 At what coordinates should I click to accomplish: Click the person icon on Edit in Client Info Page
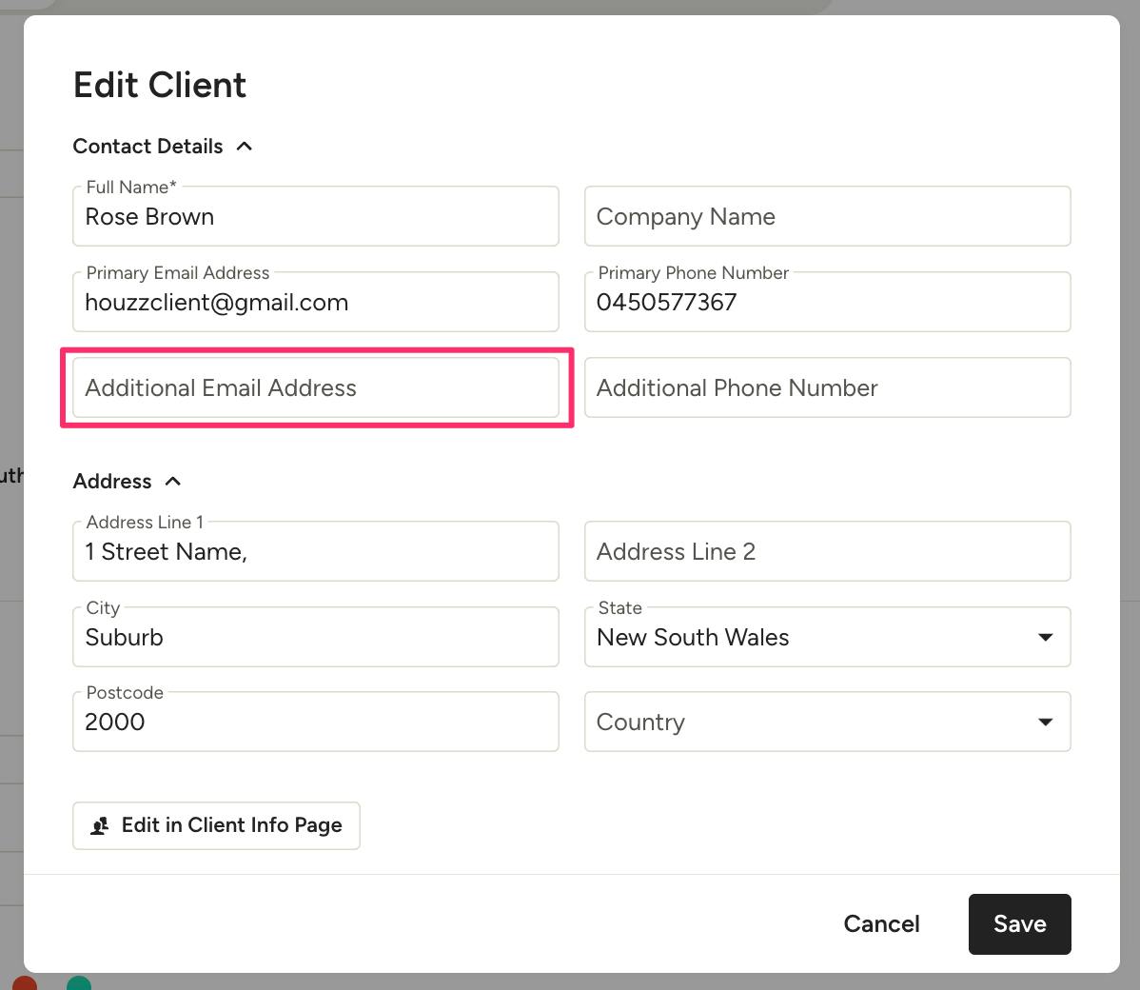pos(100,826)
